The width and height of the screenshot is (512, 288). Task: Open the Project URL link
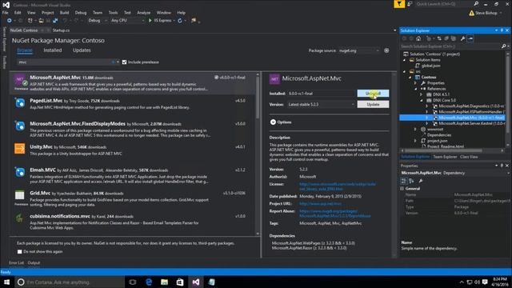pos(320,204)
